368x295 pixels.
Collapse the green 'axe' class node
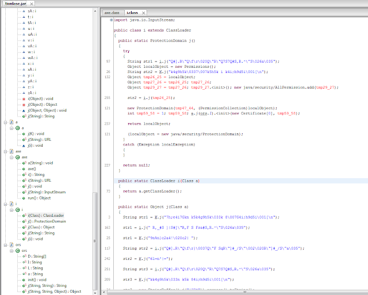point(11,157)
